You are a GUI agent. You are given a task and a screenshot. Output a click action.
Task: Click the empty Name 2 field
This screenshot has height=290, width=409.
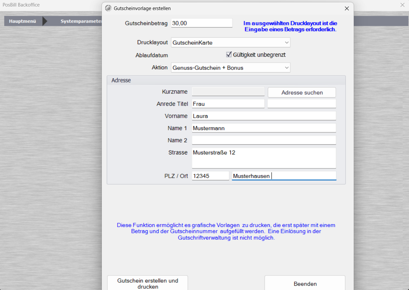click(x=264, y=140)
